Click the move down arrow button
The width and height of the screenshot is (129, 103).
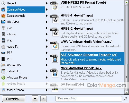click(35, 99)
